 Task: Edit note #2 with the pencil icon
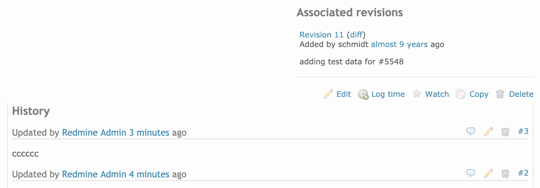click(488, 173)
